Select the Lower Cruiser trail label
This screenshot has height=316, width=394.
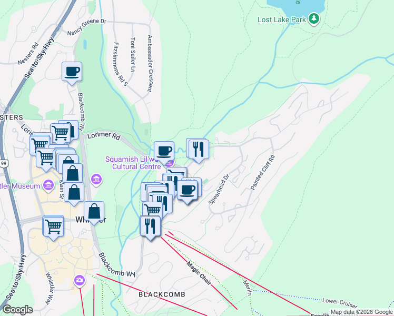[340, 303]
